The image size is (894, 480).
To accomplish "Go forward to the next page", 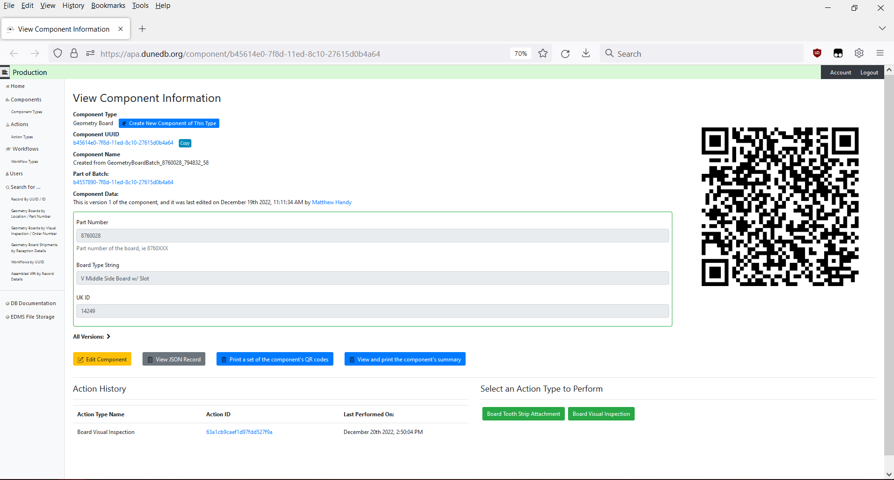I will point(35,53).
